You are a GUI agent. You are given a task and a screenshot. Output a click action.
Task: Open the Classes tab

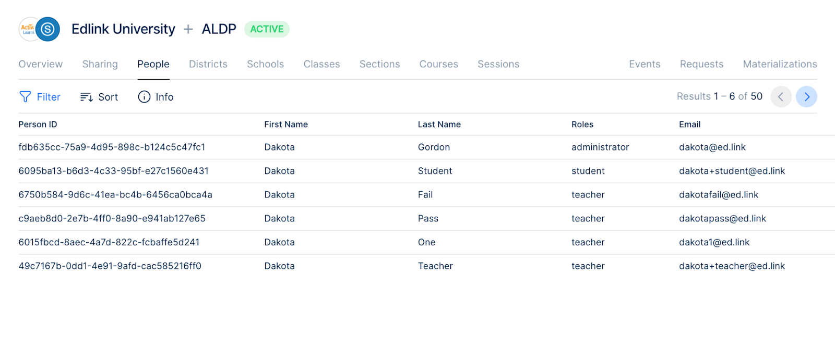pyautogui.click(x=322, y=64)
